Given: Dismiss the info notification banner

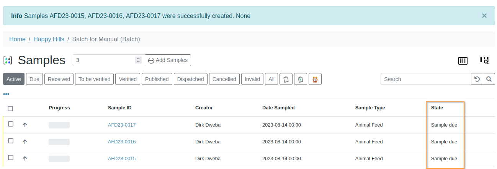Looking at the screenshot, I should [x=484, y=16].
